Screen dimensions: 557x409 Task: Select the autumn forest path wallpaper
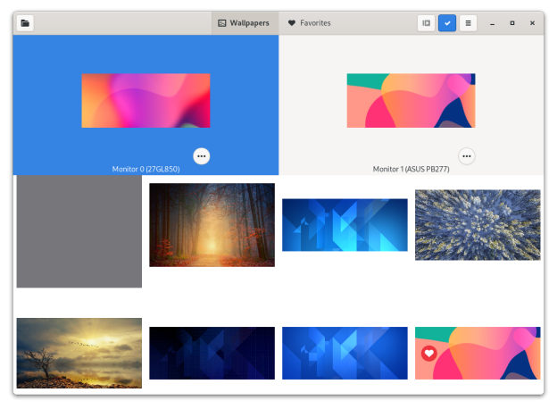(x=212, y=225)
